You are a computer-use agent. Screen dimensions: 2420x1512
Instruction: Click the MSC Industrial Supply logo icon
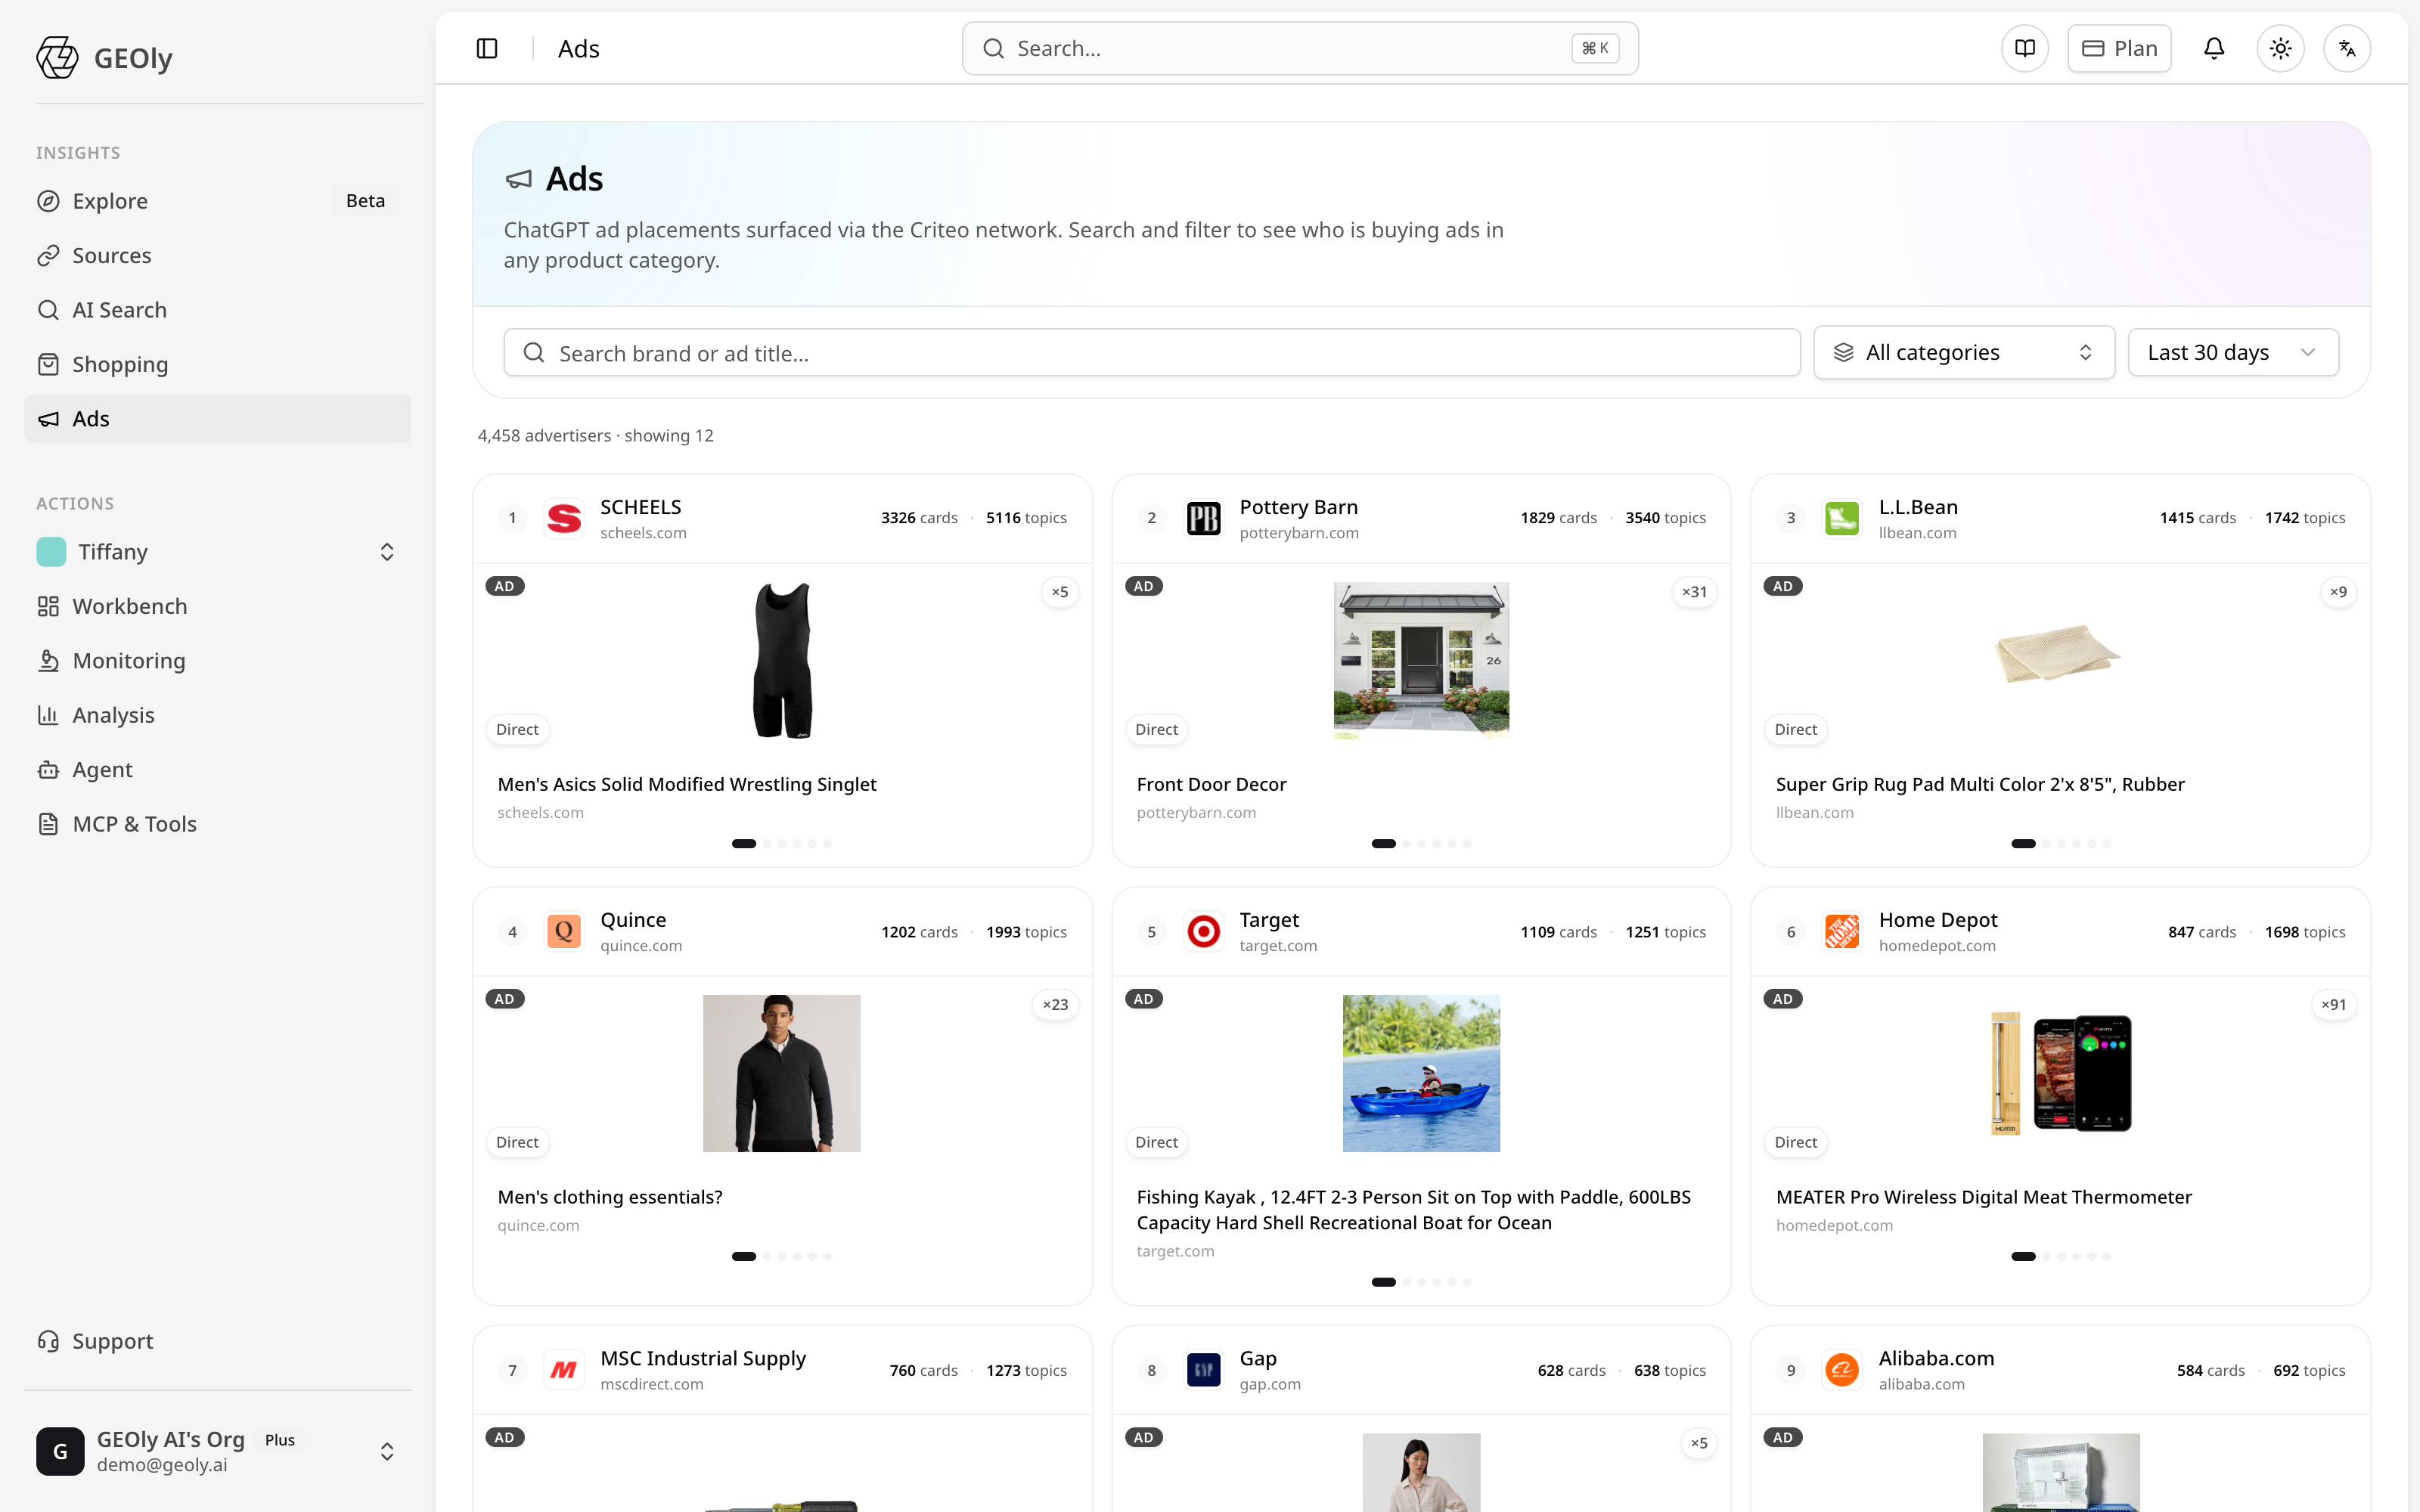[x=564, y=1370]
